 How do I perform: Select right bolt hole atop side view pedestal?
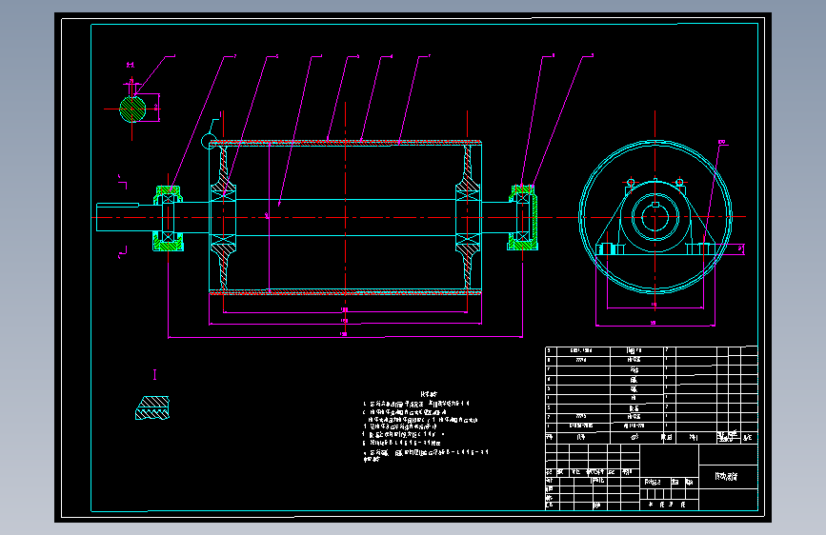coord(679,183)
